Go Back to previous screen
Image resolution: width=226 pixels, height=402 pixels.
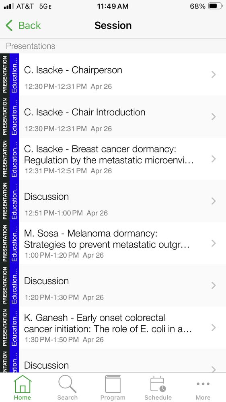coord(23,25)
